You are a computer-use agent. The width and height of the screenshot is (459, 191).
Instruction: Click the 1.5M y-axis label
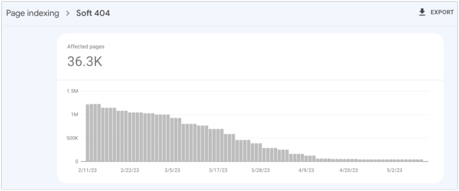(x=73, y=91)
